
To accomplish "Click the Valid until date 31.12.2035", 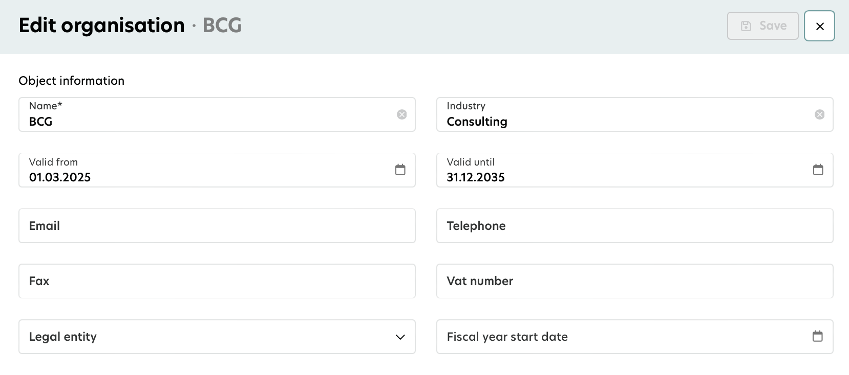I will point(476,177).
